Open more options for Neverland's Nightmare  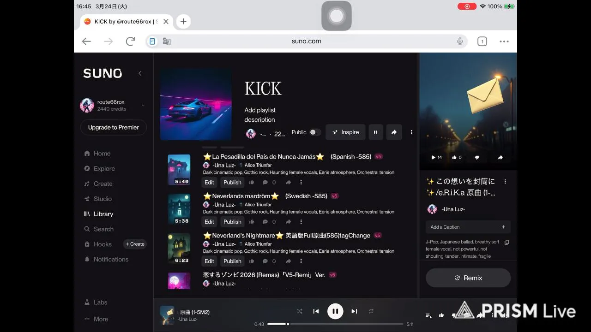click(301, 261)
